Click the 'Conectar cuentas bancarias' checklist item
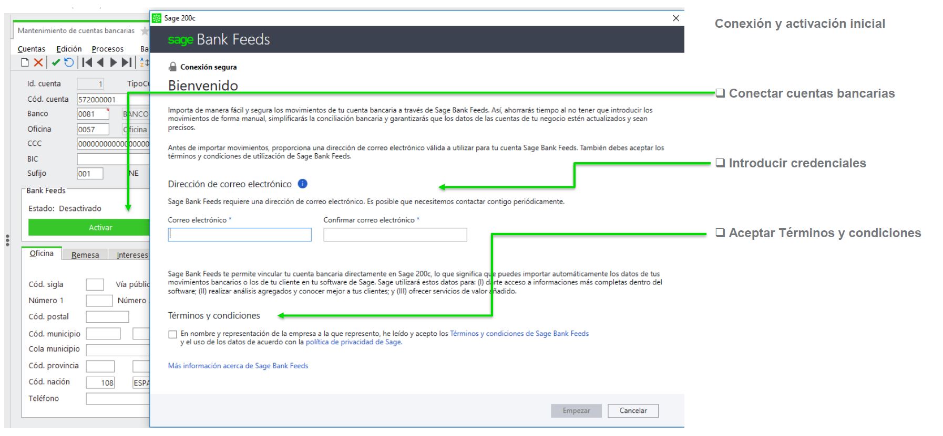This screenshot has height=436, width=943. tap(805, 93)
